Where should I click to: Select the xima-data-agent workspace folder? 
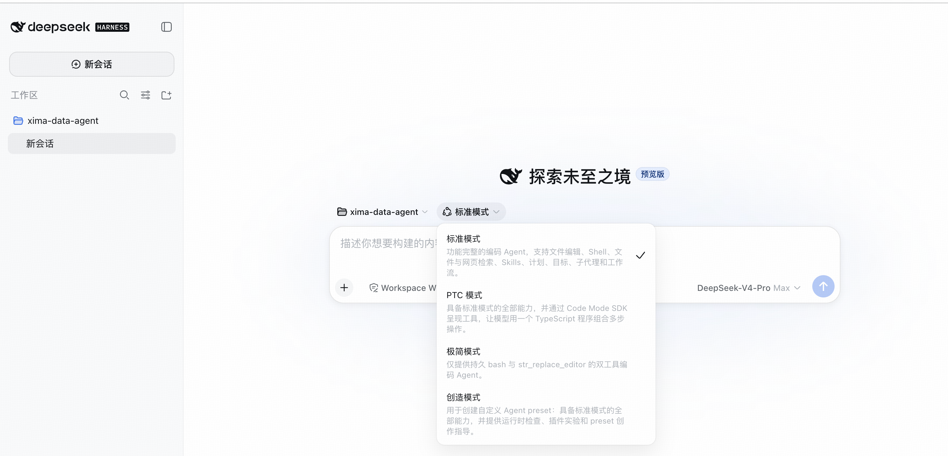92,121
